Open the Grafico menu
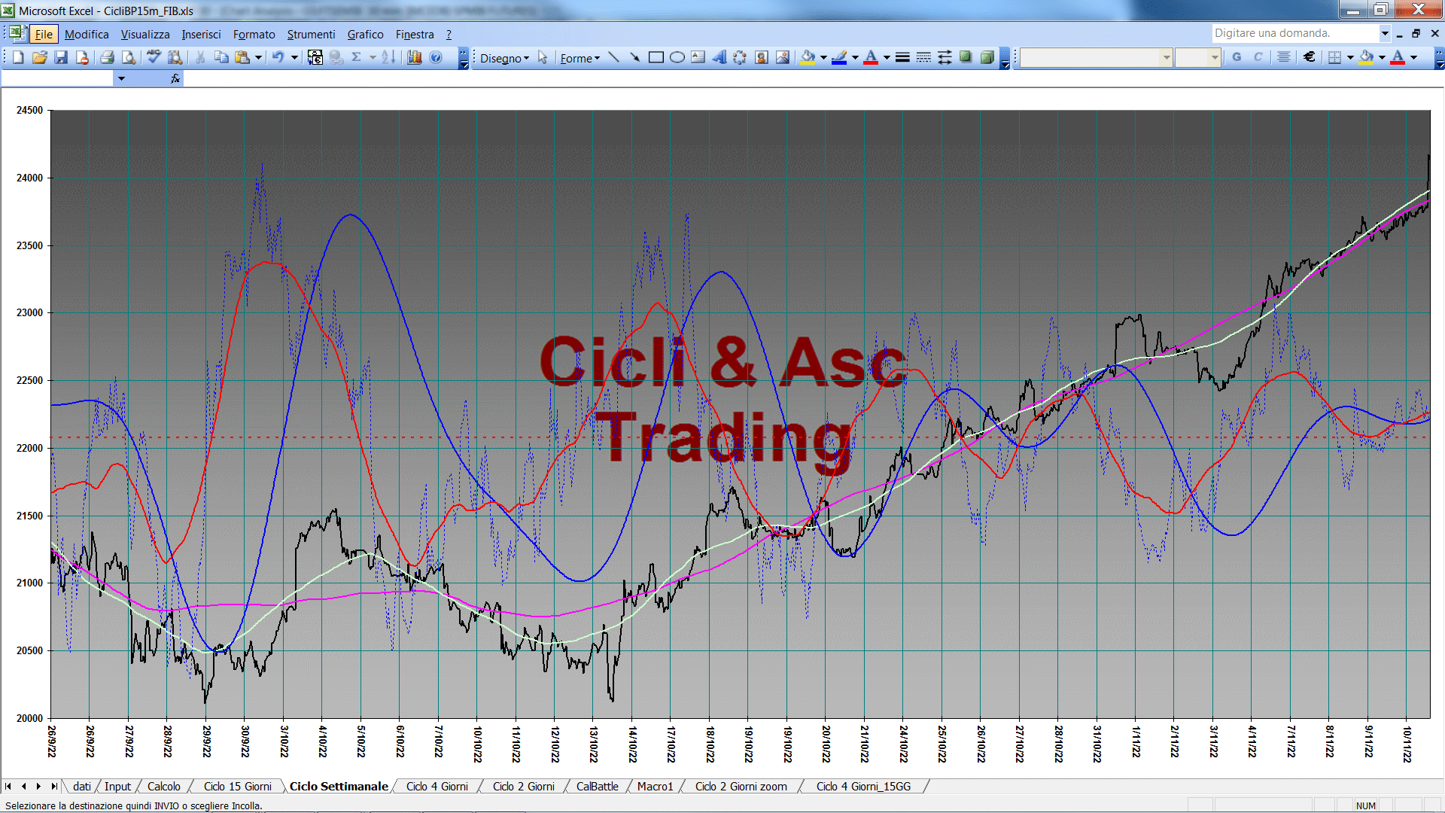 [365, 34]
